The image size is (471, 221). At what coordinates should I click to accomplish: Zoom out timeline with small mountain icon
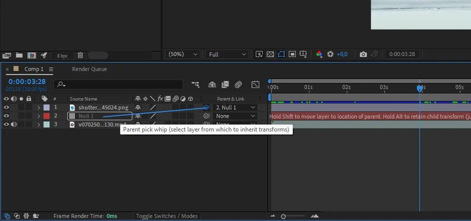click(x=273, y=216)
